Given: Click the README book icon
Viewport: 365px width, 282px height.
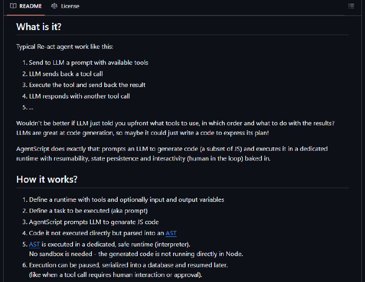Looking at the screenshot, I should (x=13, y=6).
